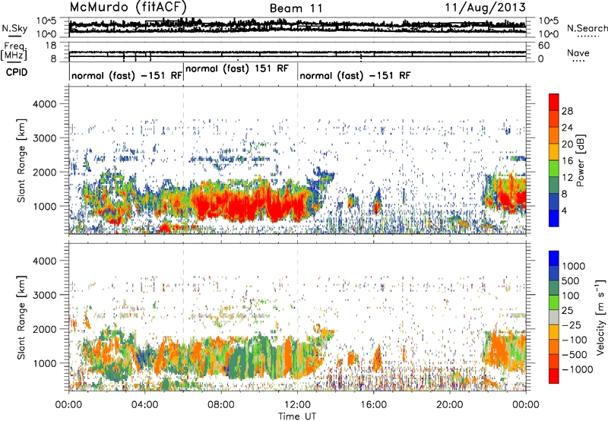Image resolution: width=608 pixels, height=421 pixels.
Task: Click the '12:00' time tick label
Action: click(297, 405)
